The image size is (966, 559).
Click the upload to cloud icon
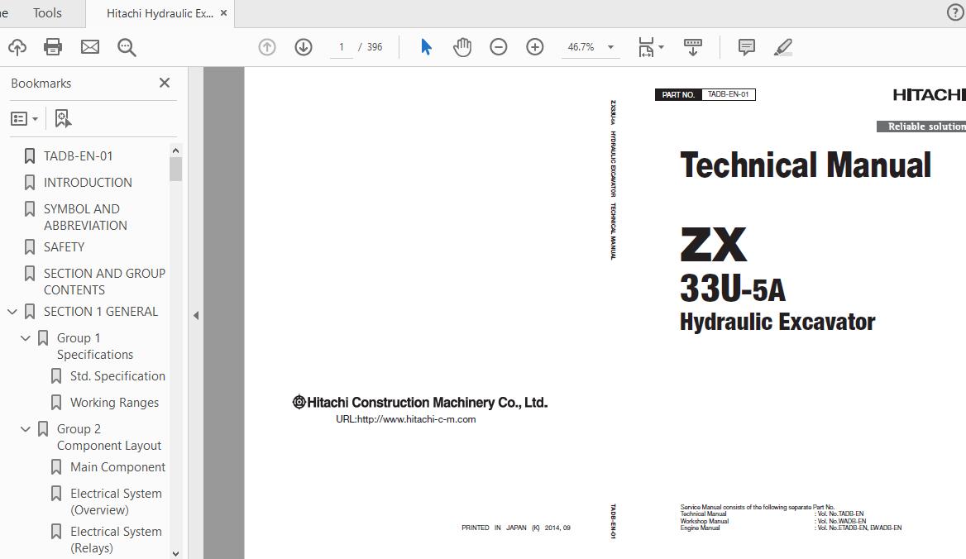pyautogui.click(x=17, y=47)
